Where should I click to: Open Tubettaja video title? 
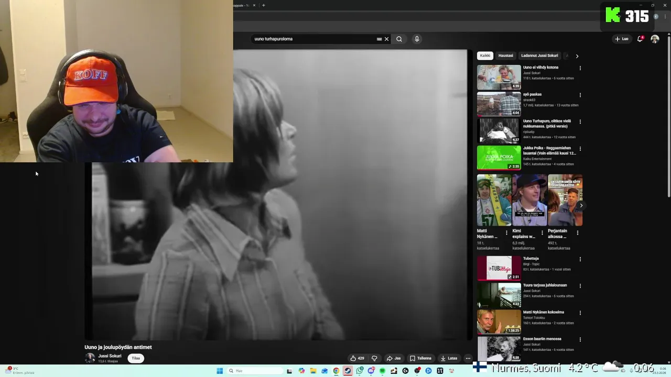coord(531,258)
